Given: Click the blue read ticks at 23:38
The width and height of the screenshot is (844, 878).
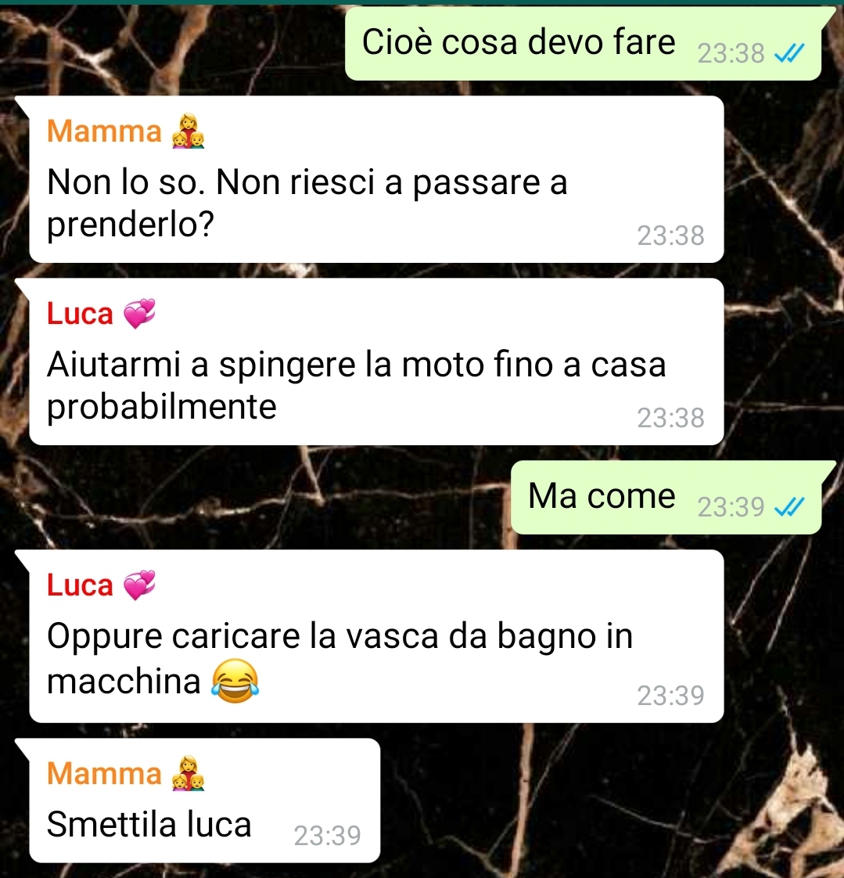Looking at the screenshot, I should [x=789, y=53].
